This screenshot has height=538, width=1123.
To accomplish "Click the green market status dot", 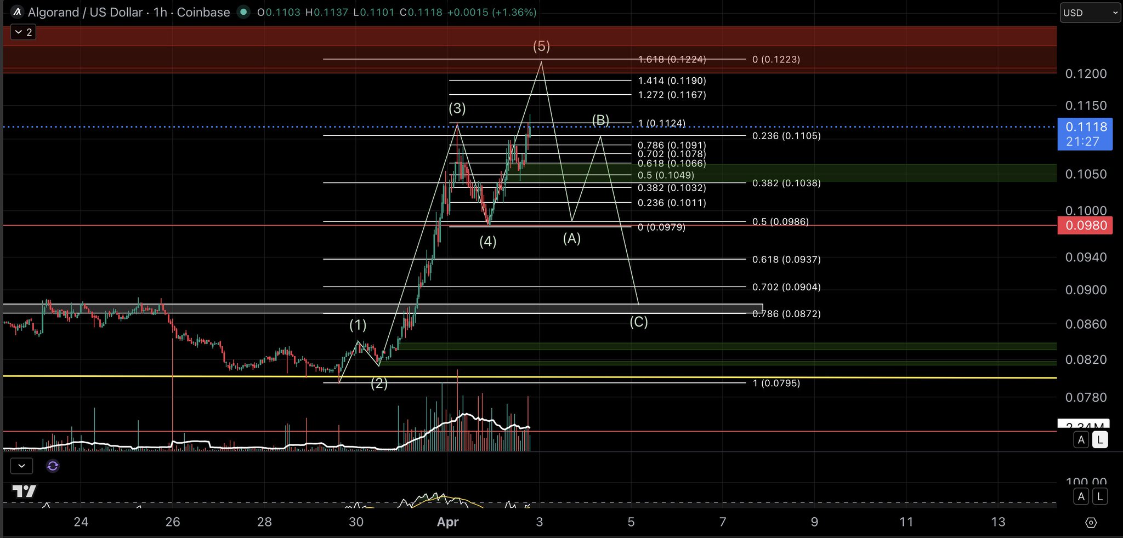I will point(244,12).
